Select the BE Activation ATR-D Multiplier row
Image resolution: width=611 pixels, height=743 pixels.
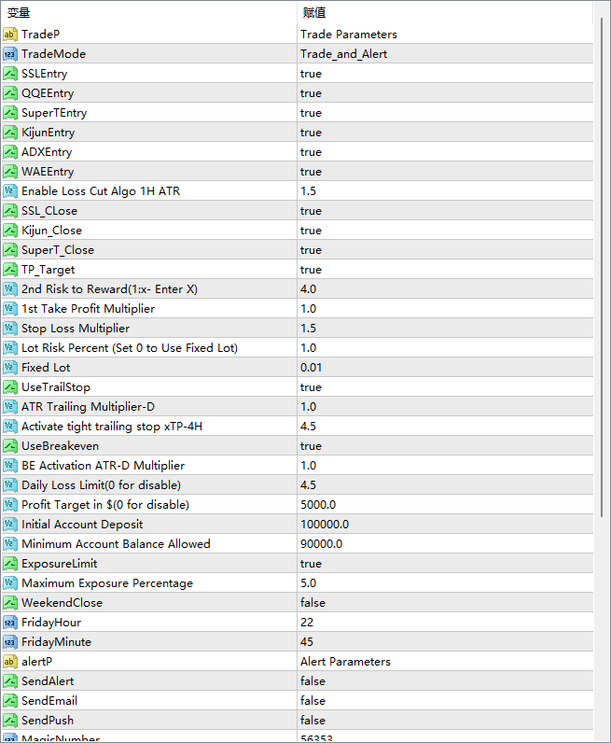(298, 466)
